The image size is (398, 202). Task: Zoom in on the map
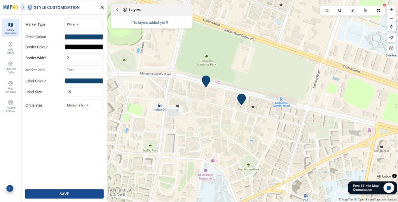click(x=391, y=10)
